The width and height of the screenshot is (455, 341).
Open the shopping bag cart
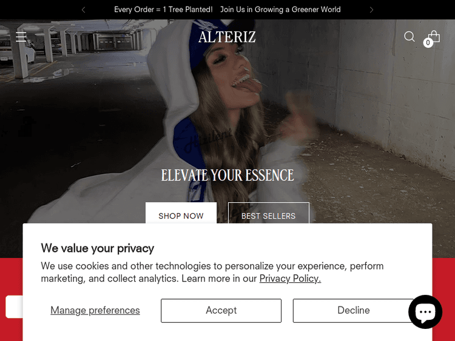pyautogui.click(x=434, y=36)
